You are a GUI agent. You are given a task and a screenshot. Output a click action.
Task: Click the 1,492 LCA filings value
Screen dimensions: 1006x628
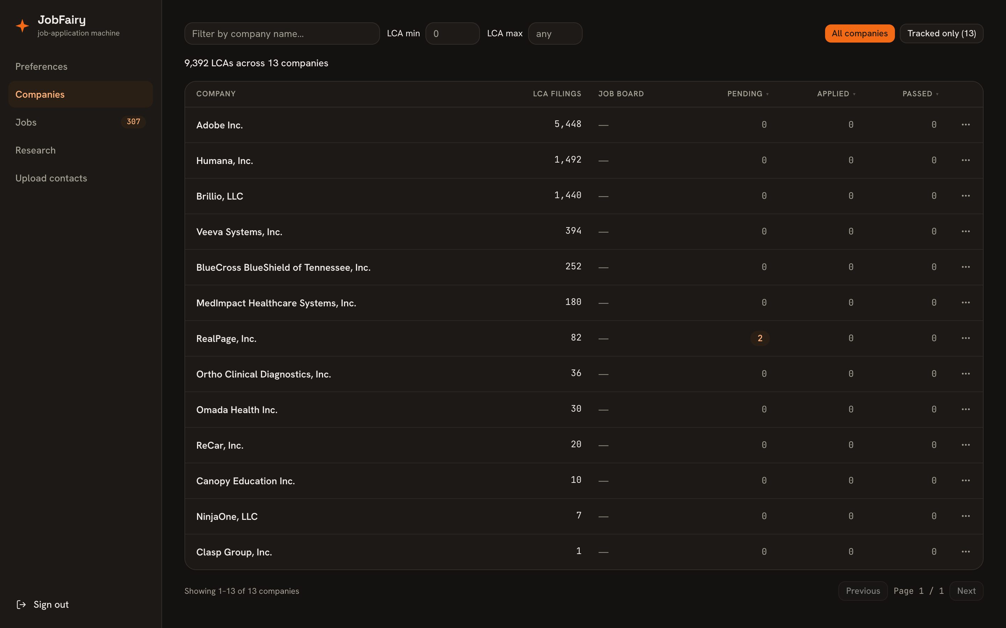pos(567,159)
